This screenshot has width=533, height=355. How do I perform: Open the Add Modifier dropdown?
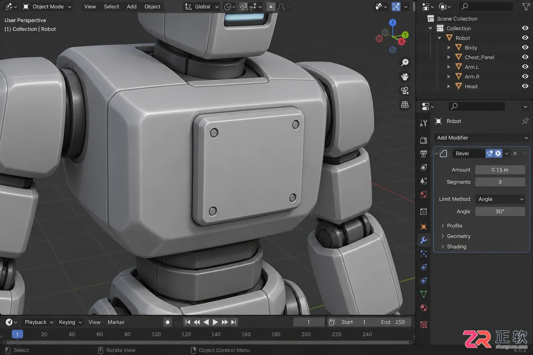[x=482, y=138]
